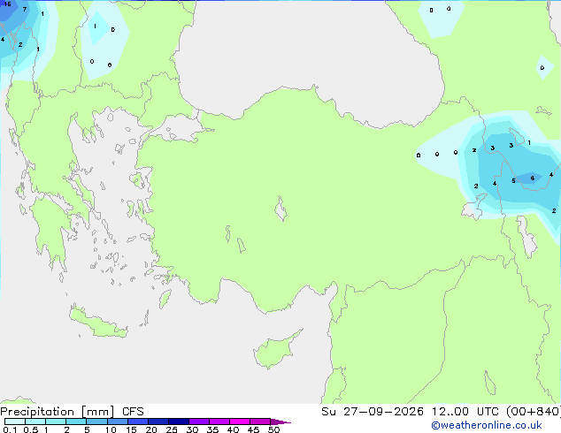Click the 30–35 mm purple legend swatch
The width and height of the screenshot is (561, 433).
(199, 422)
